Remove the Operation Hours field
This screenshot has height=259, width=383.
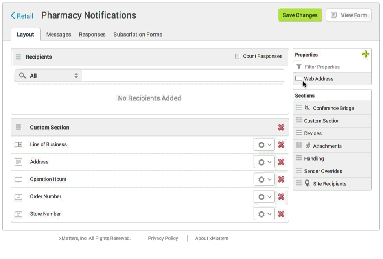point(282,179)
